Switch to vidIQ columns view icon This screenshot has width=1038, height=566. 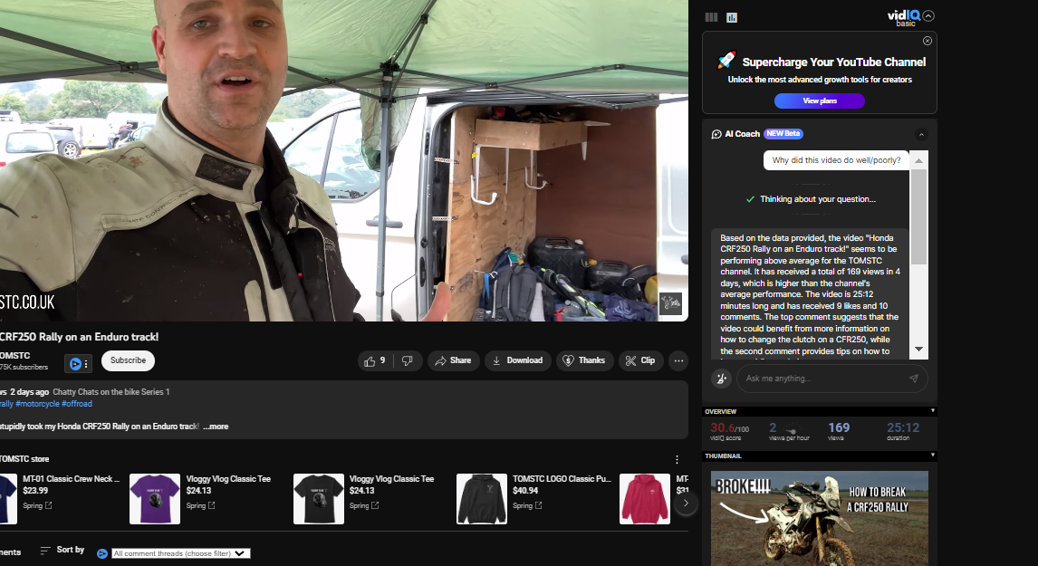coord(711,17)
